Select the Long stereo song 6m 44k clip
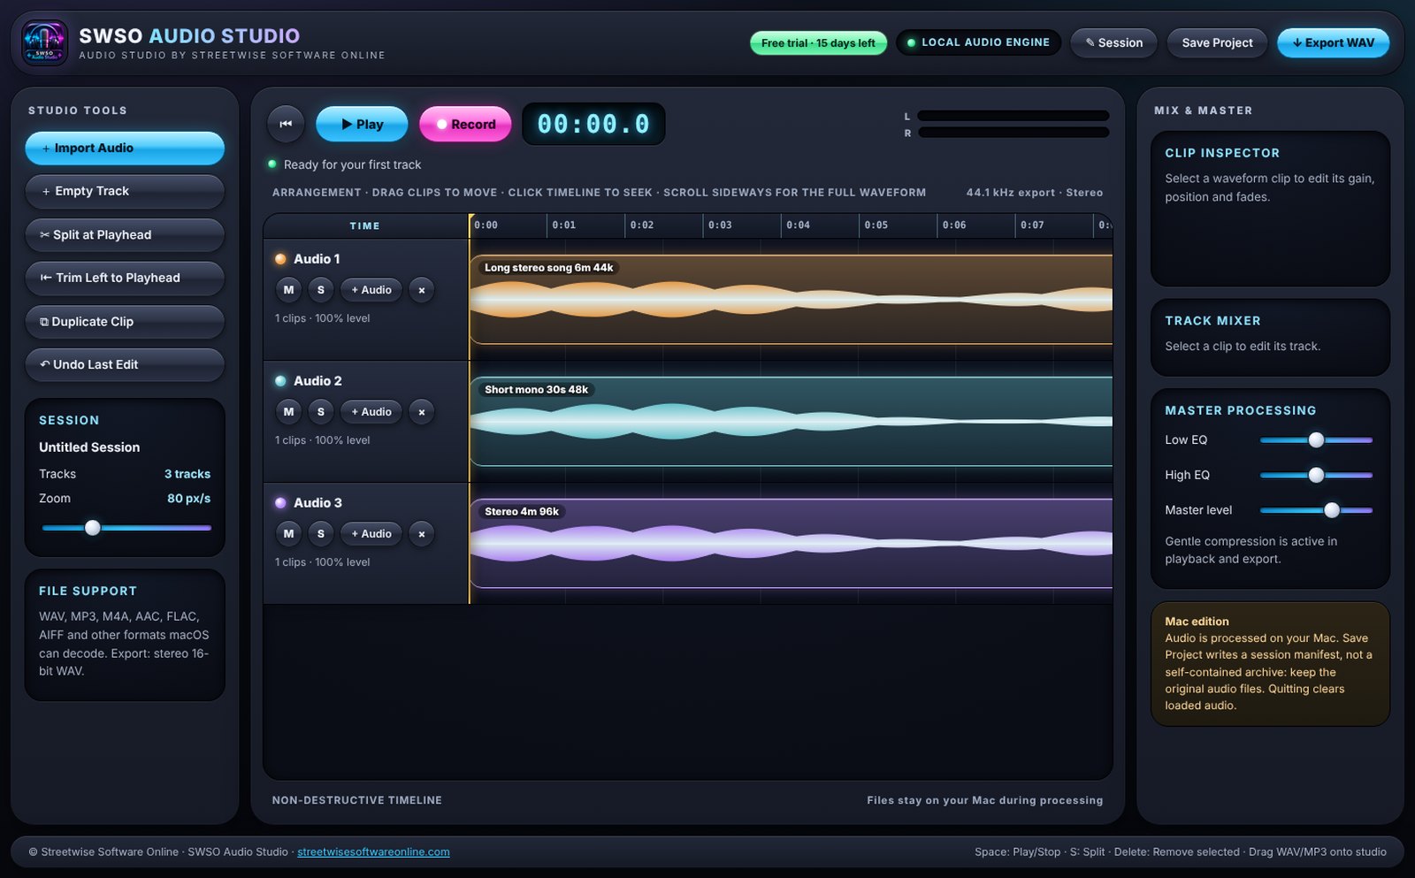The width and height of the screenshot is (1415, 878). tap(791, 300)
